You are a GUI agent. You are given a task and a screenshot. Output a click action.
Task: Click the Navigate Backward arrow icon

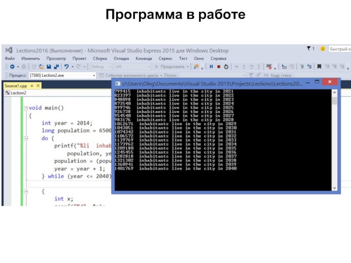pyautogui.click(x=12, y=67)
